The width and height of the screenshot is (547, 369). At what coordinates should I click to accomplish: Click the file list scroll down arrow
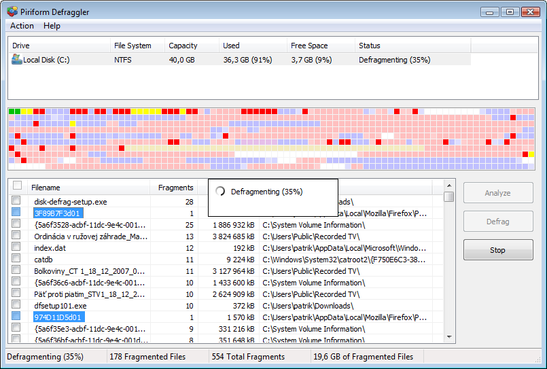point(449,337)
